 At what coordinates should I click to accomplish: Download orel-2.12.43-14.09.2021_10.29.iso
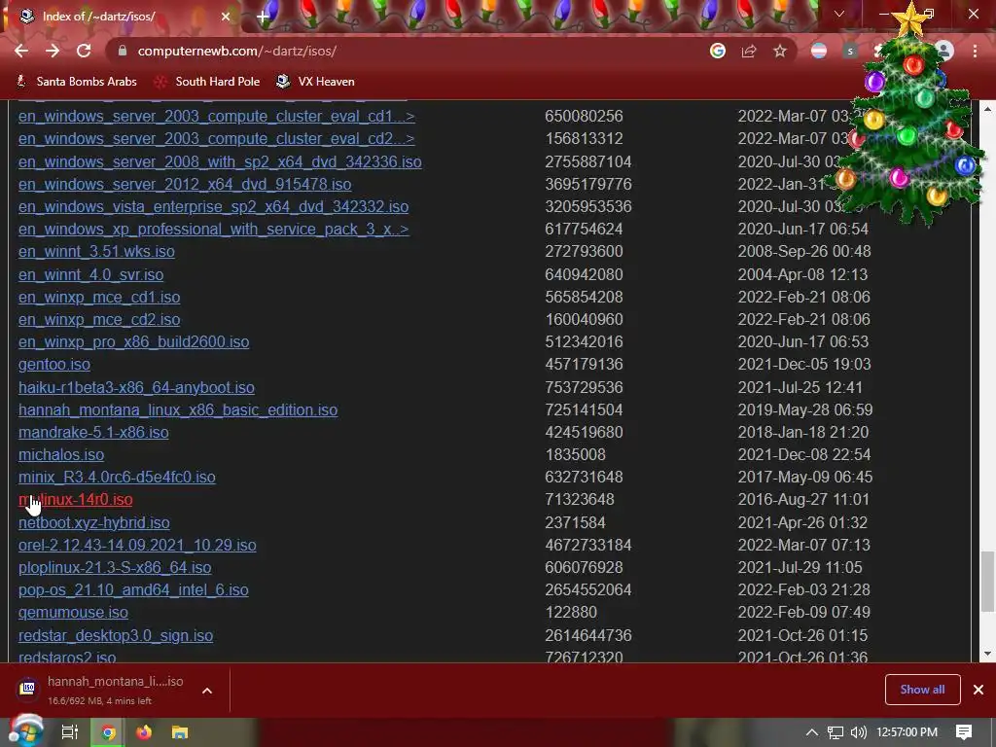point(137,545)
